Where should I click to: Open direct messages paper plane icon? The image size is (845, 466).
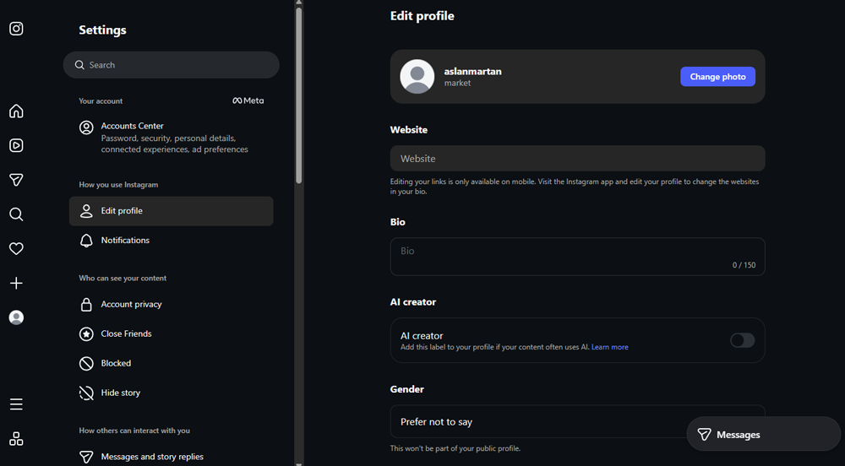pyautogui.click(x=16, y=180)
